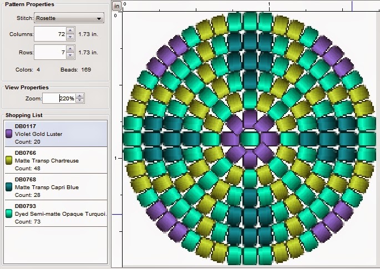Viewport: 380px width, 269px height.
Task: Select the Dyed Semi-matte Opaque Turquoise name
Action: point(61,214)
